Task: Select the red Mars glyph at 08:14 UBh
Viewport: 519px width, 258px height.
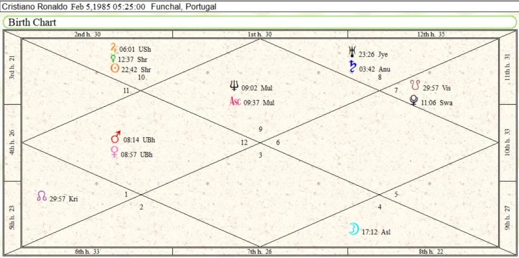Action: point(116,138)
